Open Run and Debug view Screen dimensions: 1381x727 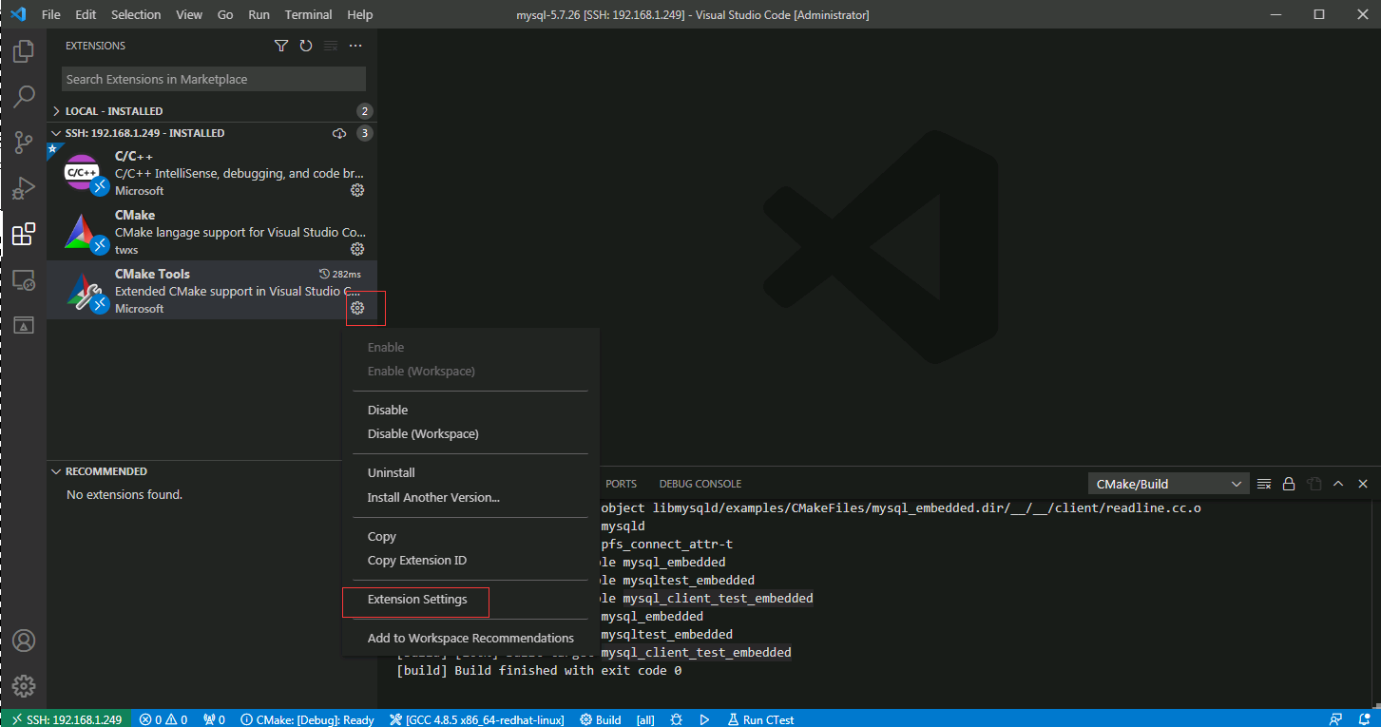(24, 188)
